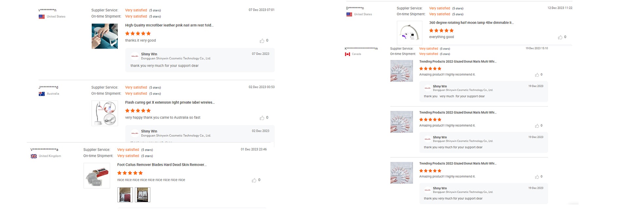The image size is (628, 212).
Task: View the first review photo under "nice nice"
Action: 125,195
